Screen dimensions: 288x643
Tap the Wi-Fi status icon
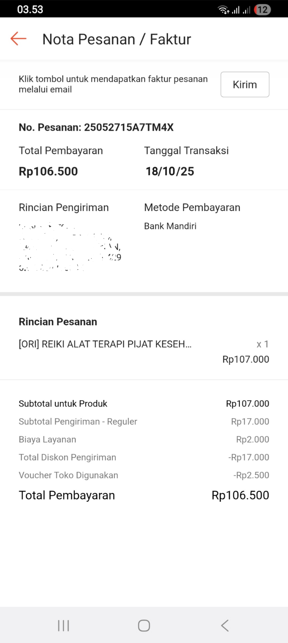coord(223,10)
